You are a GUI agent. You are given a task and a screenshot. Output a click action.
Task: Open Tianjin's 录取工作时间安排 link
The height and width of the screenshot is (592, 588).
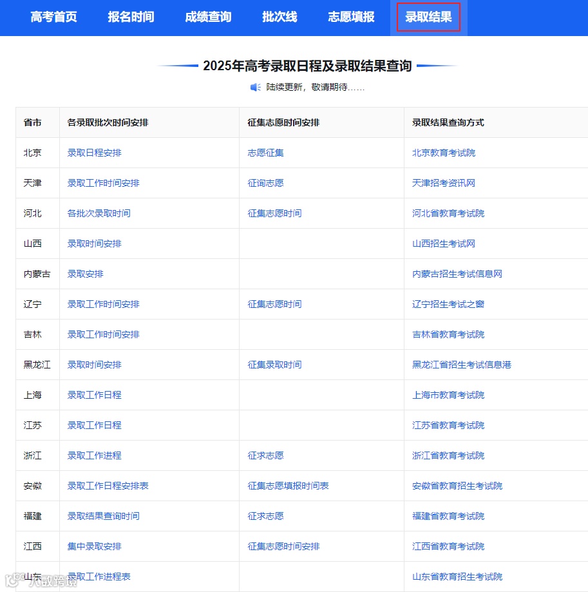coord(104,183)
